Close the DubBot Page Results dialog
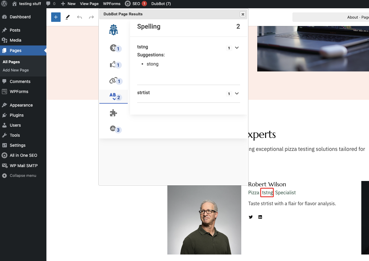Viewport: 369px width, 261px height. pyautogui.click(x=243, y=14)
